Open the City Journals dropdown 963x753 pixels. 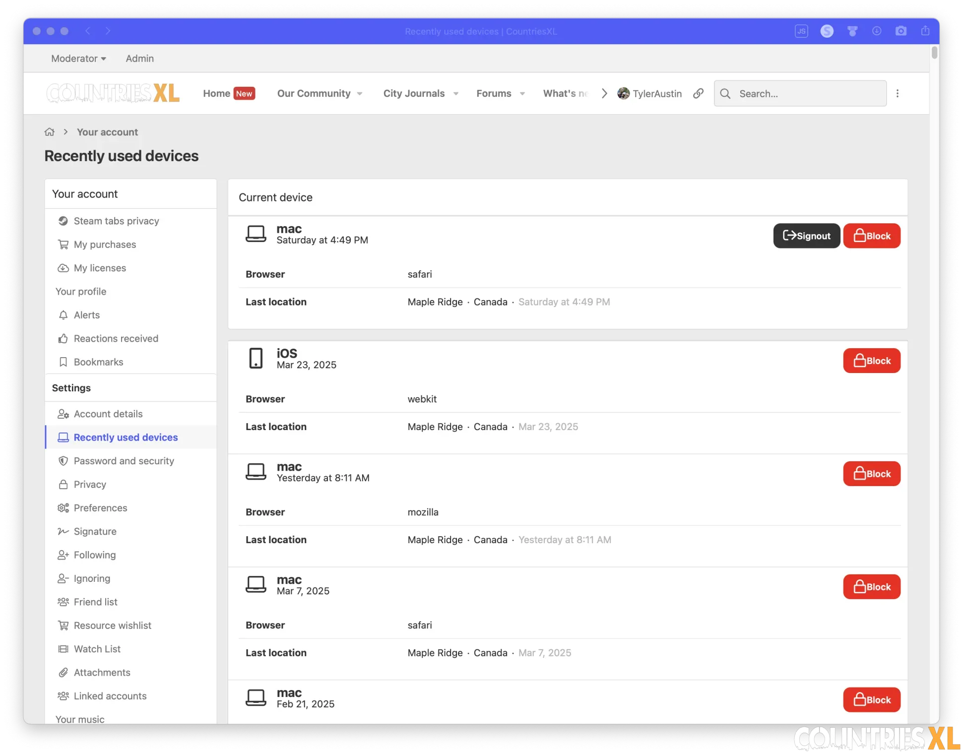(420, 93)
